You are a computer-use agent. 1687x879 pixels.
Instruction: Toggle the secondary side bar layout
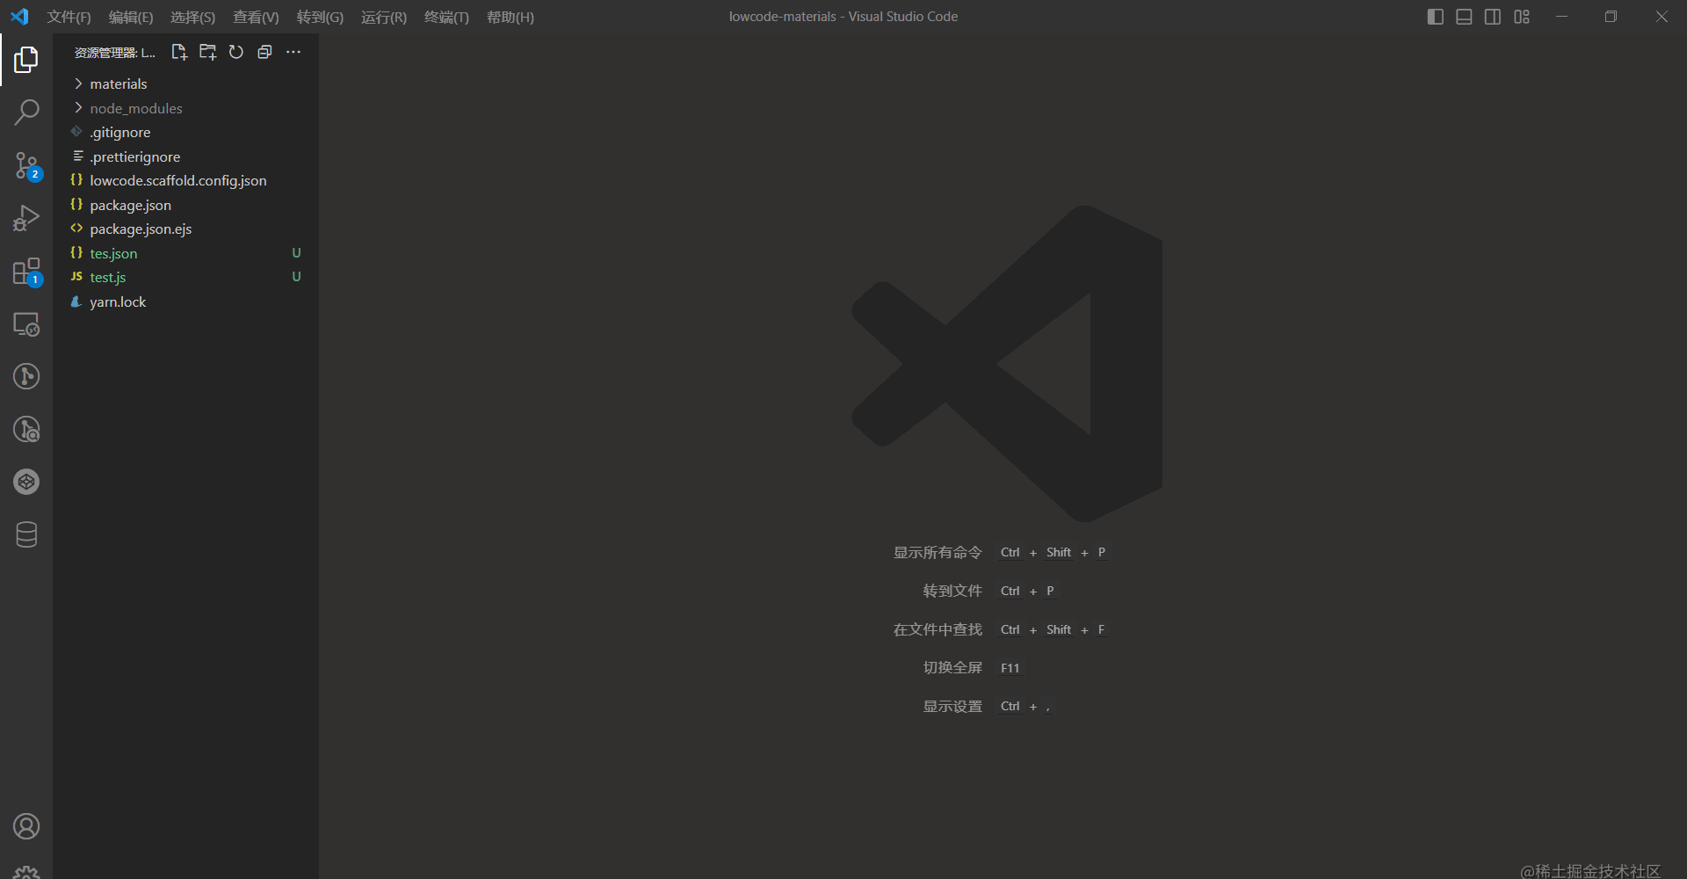pyautogui.click(x=1493, y=17)
